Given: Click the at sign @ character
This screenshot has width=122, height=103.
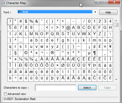Looking at the screenshot, I should point(68,28).
